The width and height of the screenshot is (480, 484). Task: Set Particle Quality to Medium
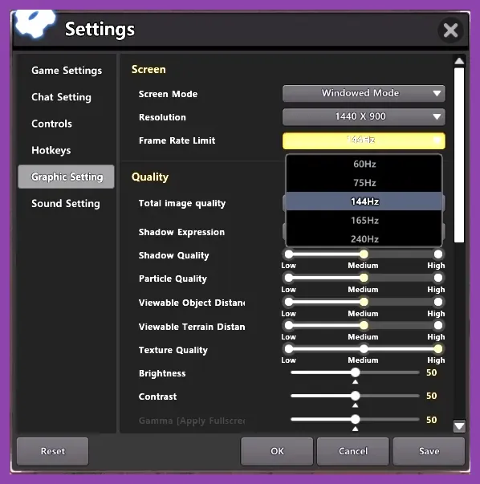(364, 278)
